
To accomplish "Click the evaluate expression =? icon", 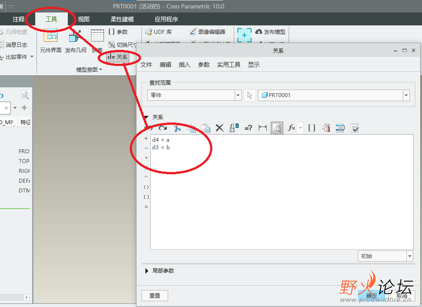I will [248, 128].
